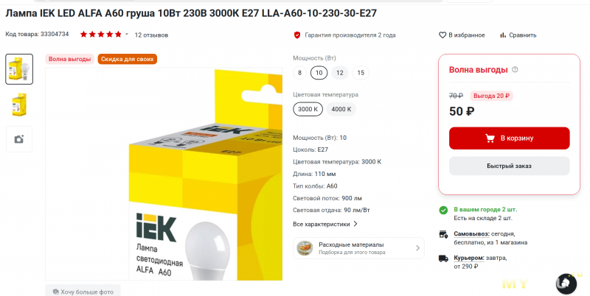This screenshot has height=296, width=590.
Task: Click the manufacturer warranty shield icon
Action: click(x=297, y=35)
